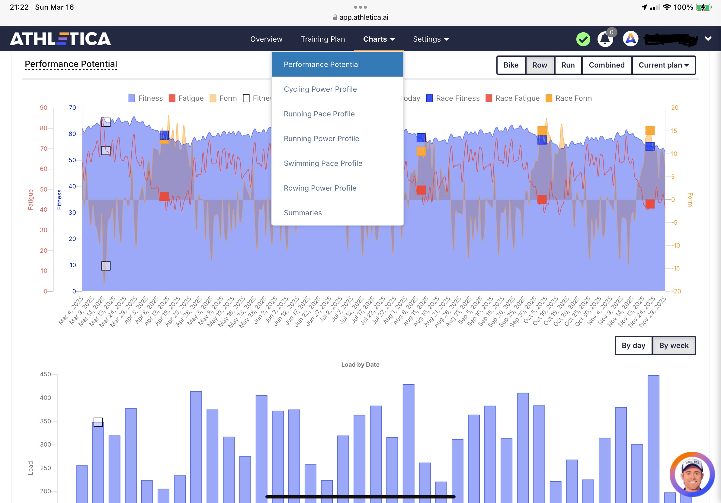Open the Settings dropdown menu

431,39
